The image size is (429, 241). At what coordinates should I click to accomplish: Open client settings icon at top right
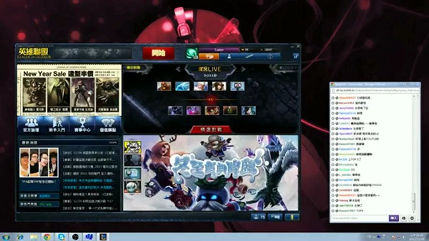click(x=296, y=56)
